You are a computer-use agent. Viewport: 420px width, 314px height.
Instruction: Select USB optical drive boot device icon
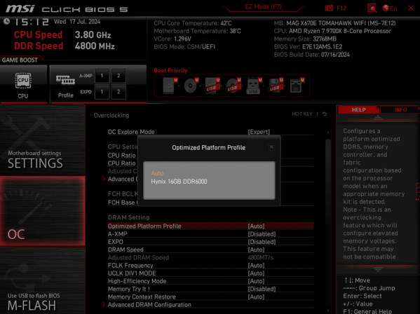pos(233,86)
